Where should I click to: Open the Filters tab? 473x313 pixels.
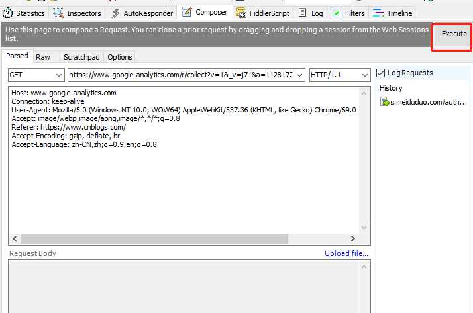pyautogui.click(x=348, y=13)
